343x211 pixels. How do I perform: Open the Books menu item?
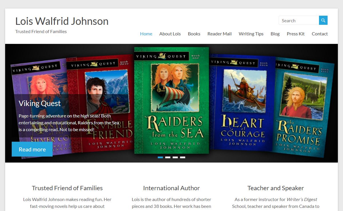[x=194, y=34]
